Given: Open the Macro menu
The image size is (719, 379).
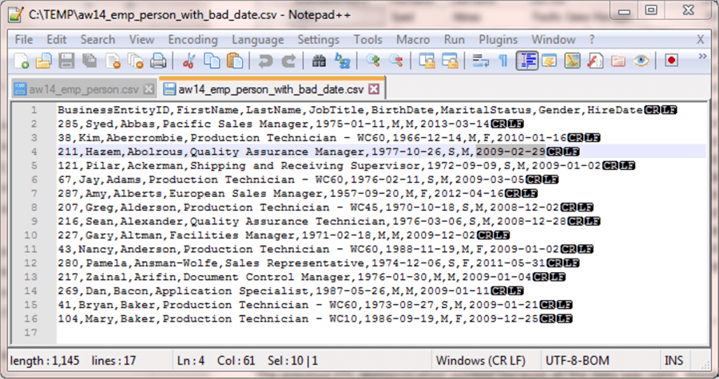Looking at the screenshot, I should [413, 40].
